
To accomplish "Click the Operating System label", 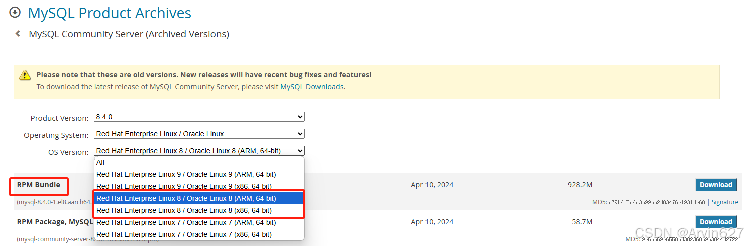I will tap(56, 135).
